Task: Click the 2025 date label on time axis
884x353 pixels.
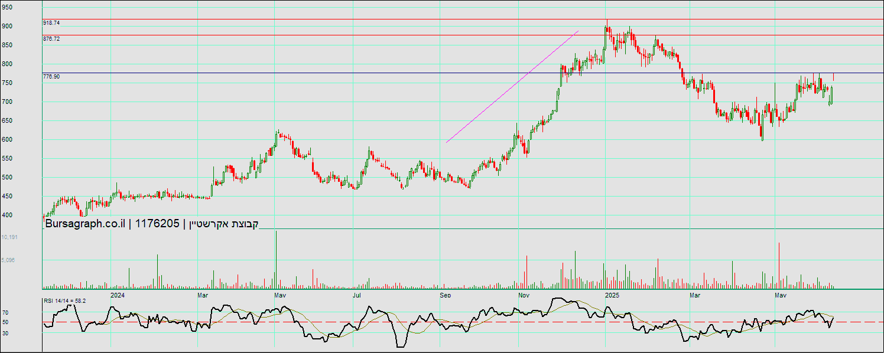Action: coord(612,295)
